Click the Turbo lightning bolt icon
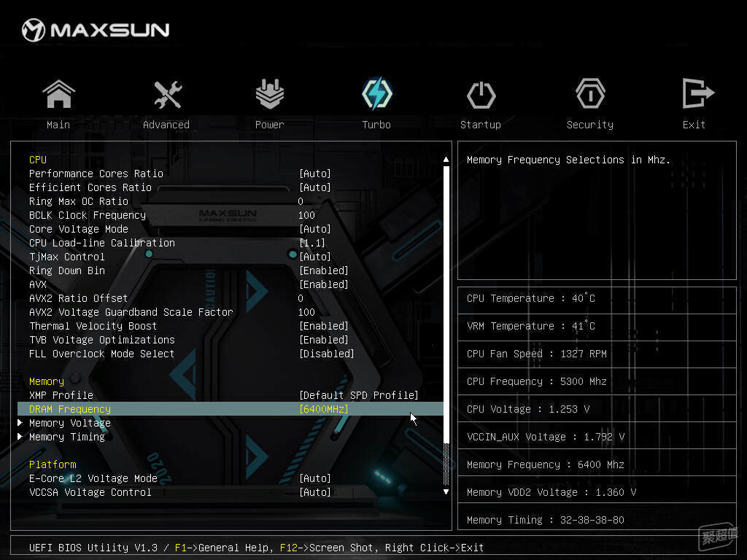Screen dimensions: 747x560 click(377, 93)
